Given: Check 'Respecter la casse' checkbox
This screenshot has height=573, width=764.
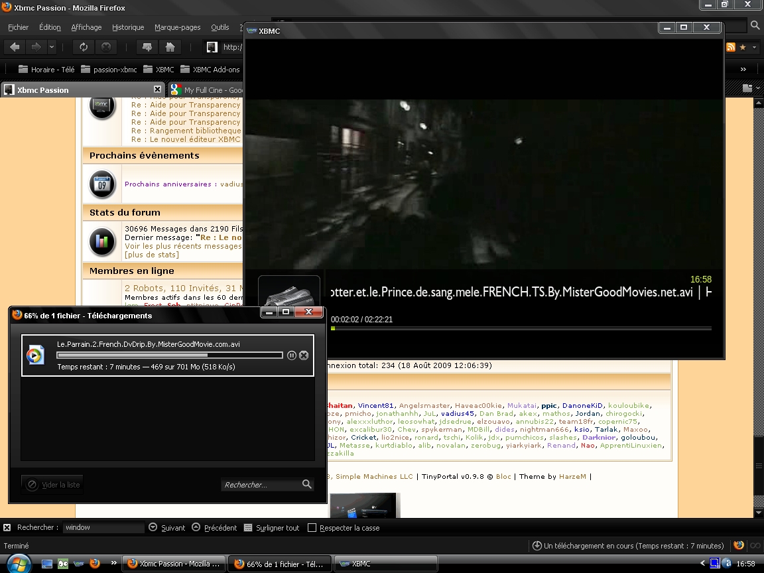Looking at the screenshot, I should click(x=312, y=528).
